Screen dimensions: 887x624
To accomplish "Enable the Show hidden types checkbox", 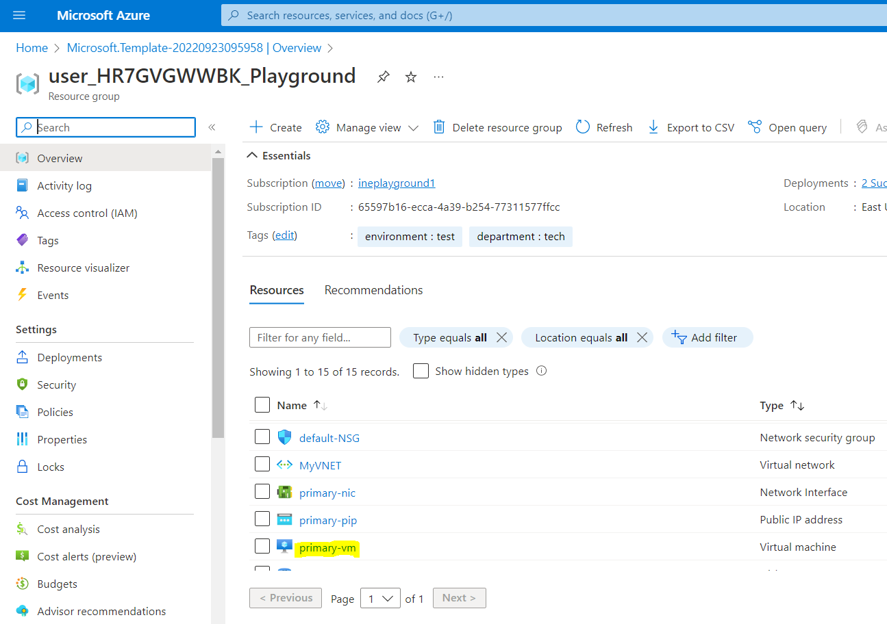I will pos(421,371).
